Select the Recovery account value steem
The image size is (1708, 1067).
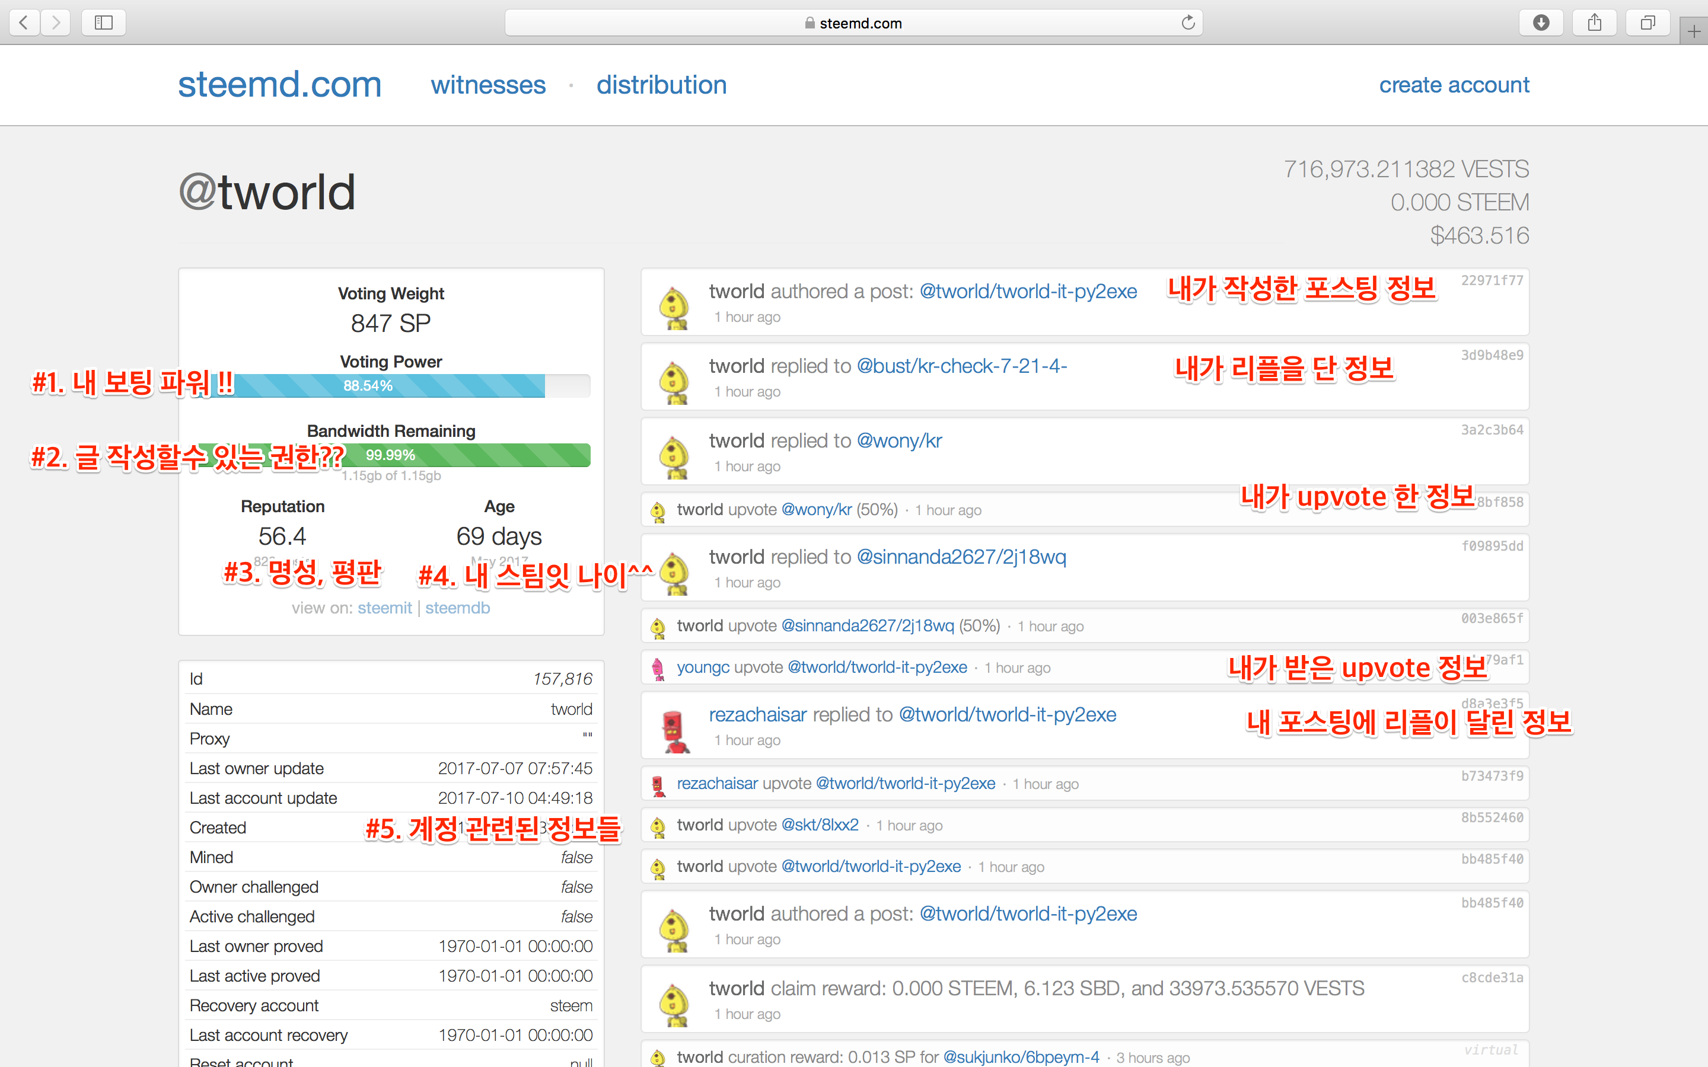coord(571,1005)
